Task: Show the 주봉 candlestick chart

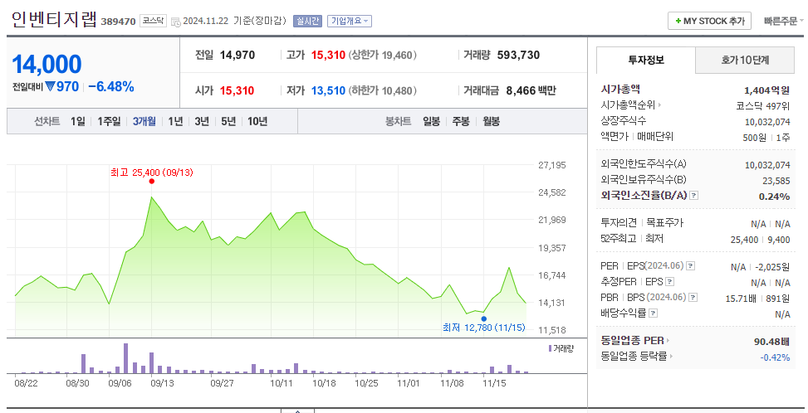Action: click(x=461, y=121)
